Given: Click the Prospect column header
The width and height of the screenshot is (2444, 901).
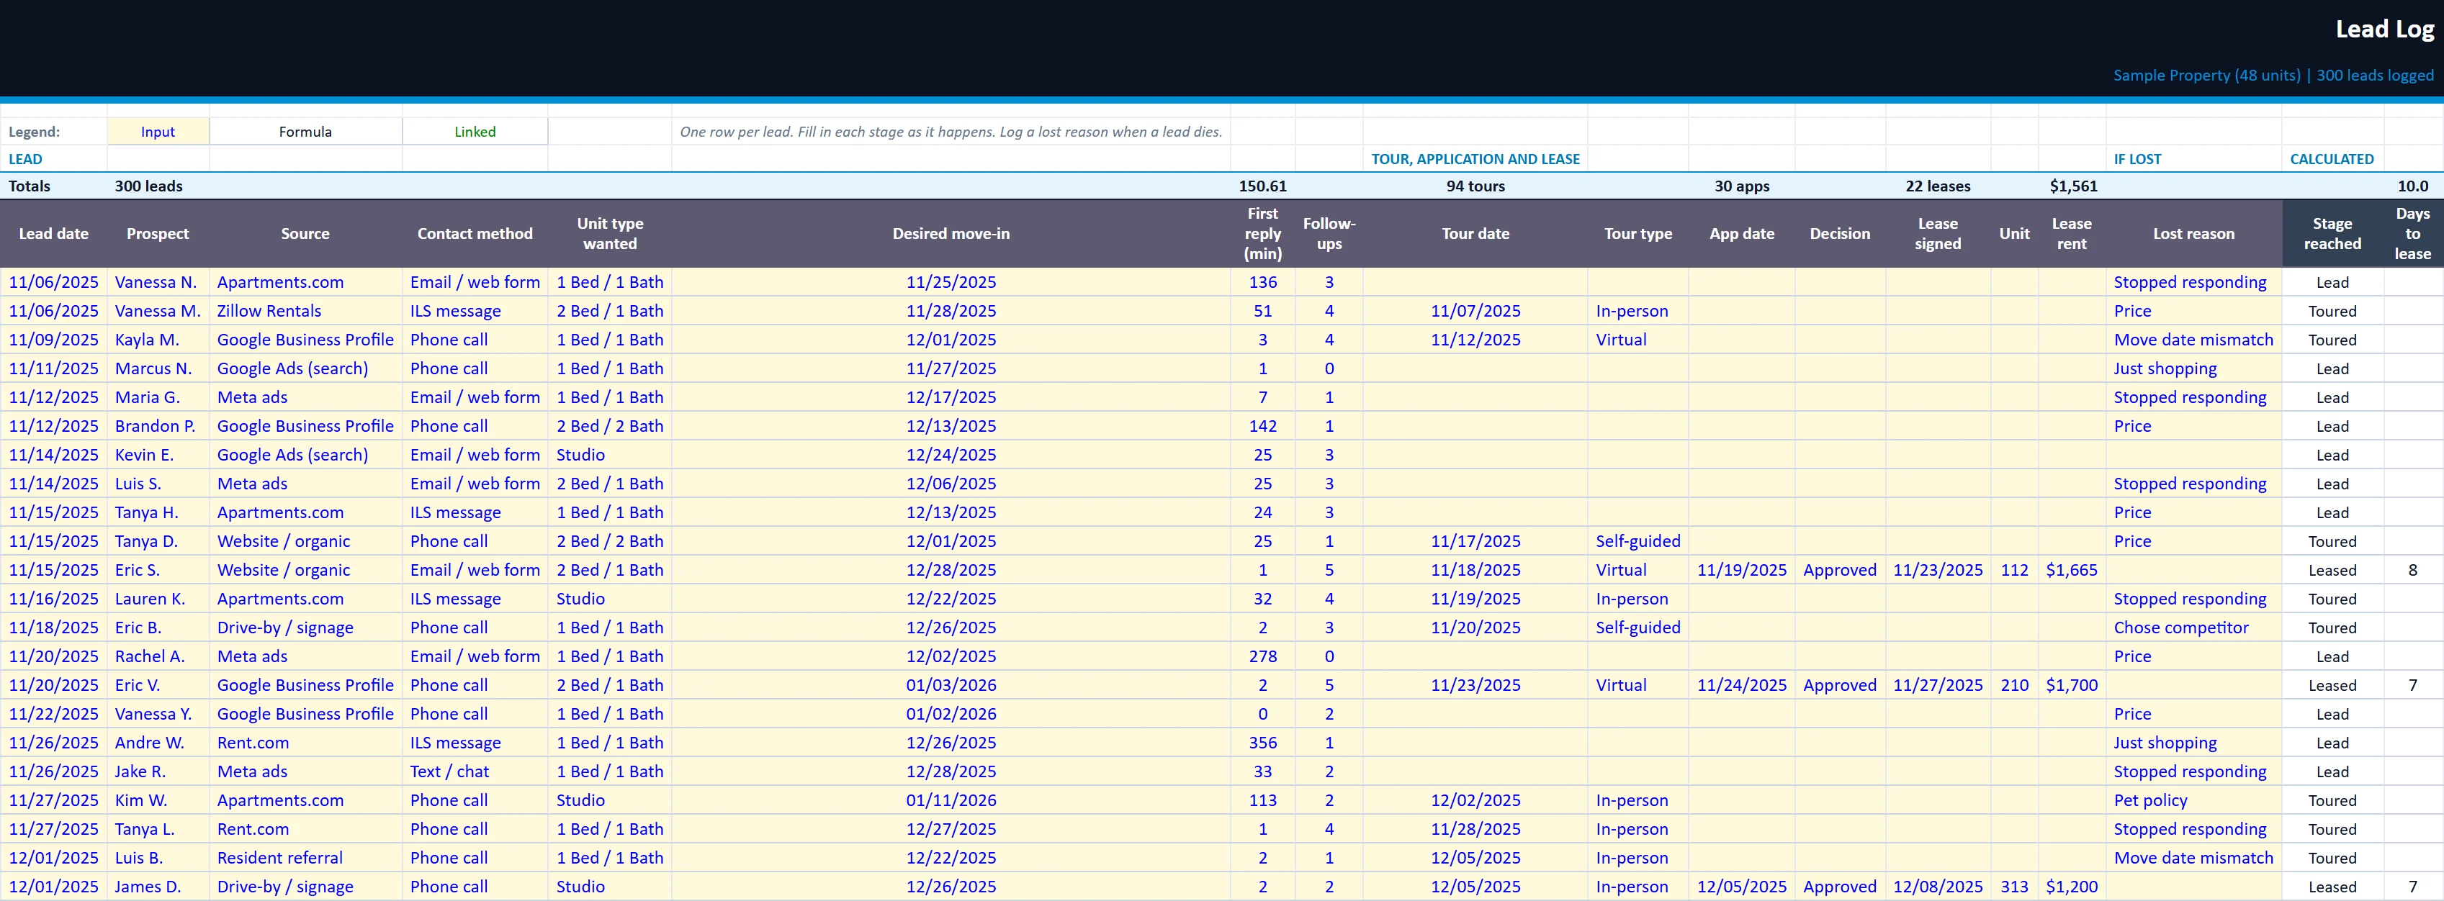Looking at the screenshot, I should click(158, 233).
